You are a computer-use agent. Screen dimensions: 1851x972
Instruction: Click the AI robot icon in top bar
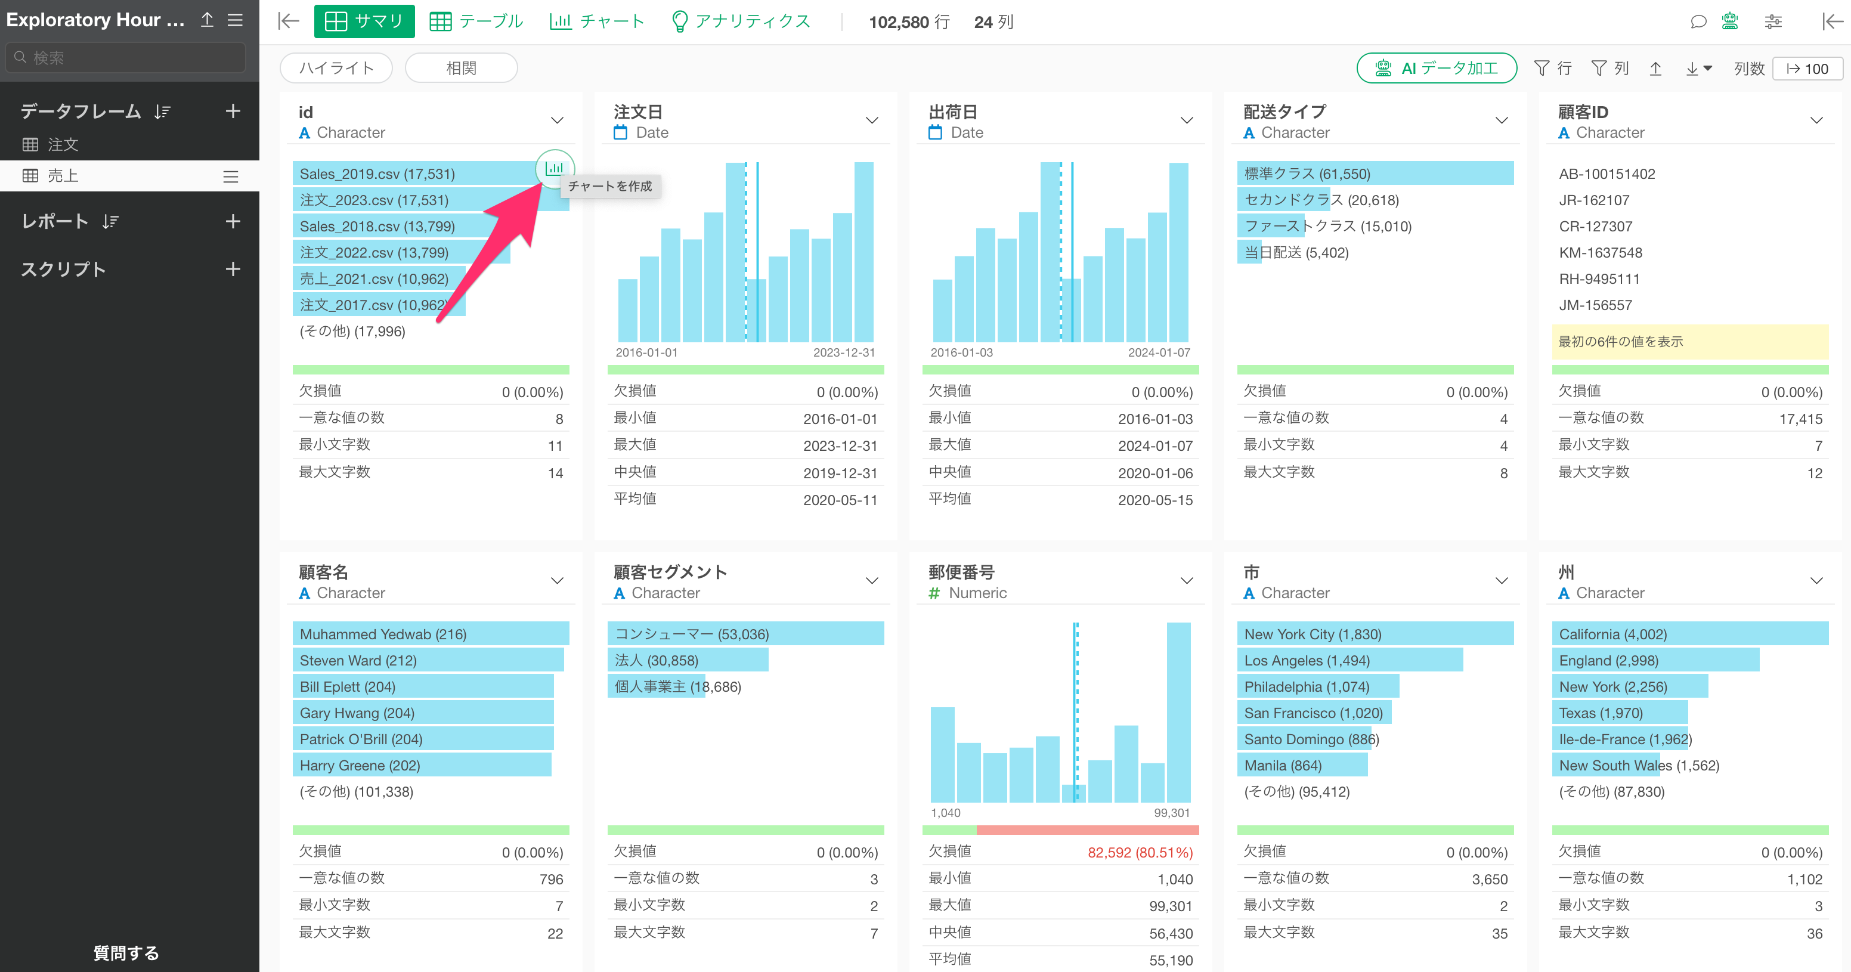pyautogui.click(x=1731, y=21)
